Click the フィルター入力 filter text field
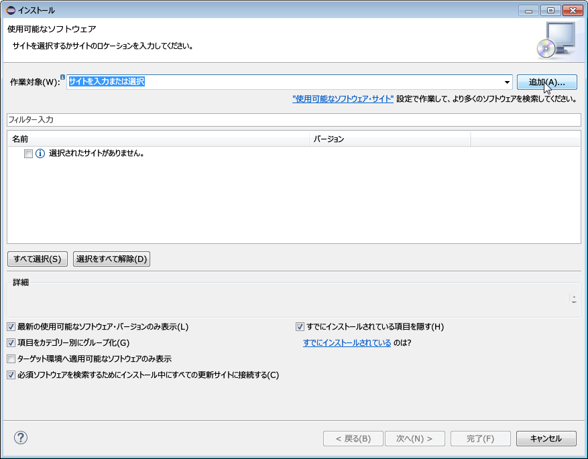Viewport: 588px width, 459px height. point(294,120)
